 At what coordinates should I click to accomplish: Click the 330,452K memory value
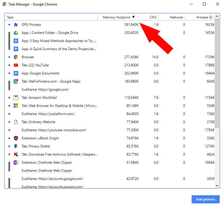tap(131, 33)
